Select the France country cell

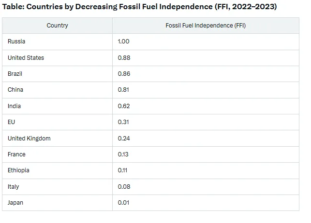(x=58, y=154)
